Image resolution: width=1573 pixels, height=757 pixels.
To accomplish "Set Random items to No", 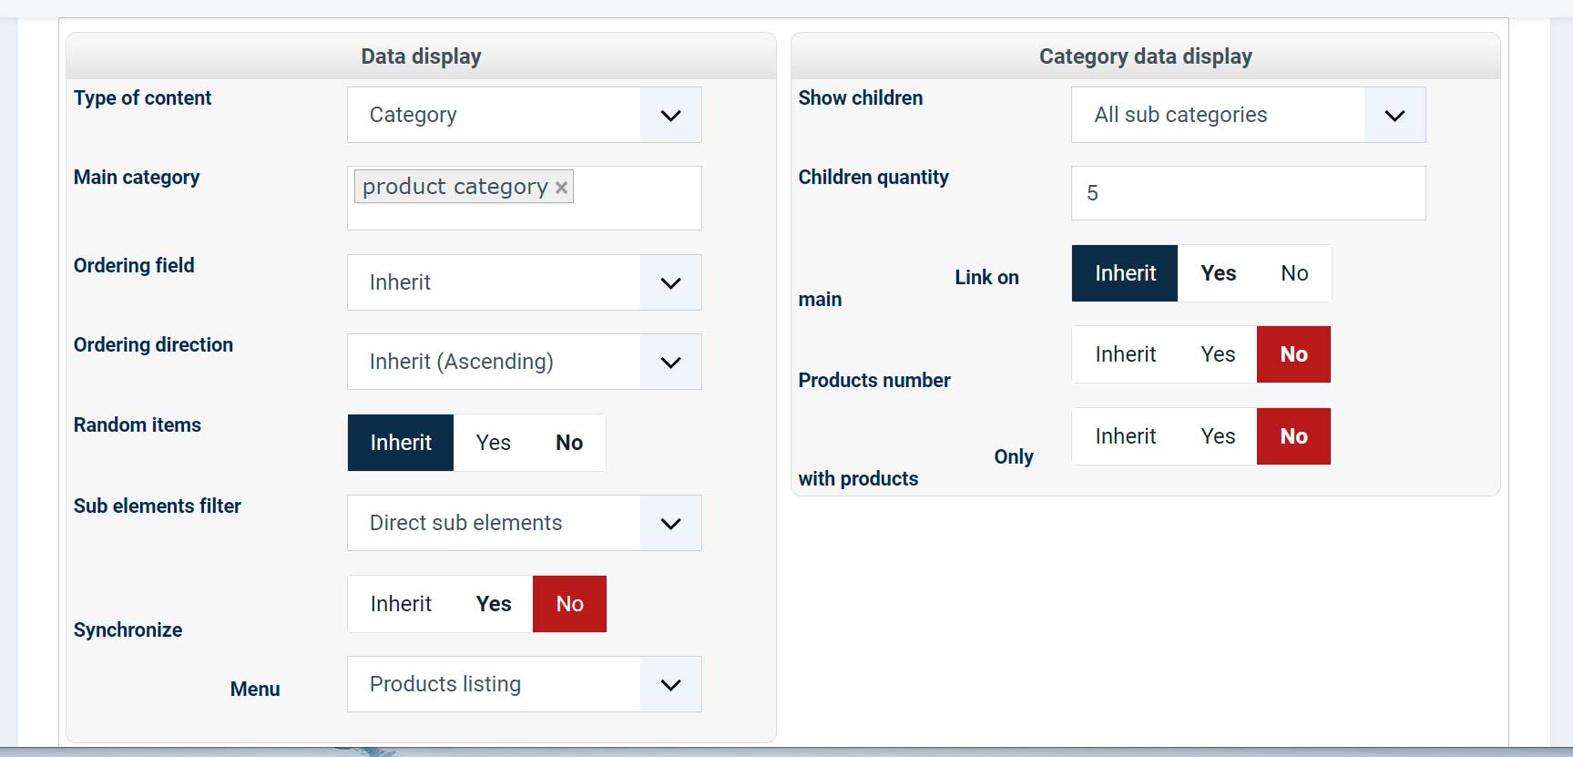I will (x=569, y=443).
